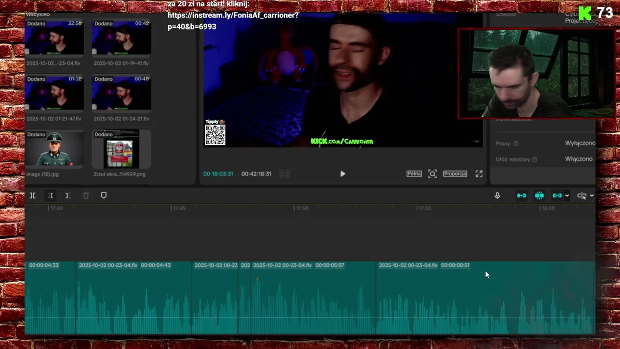Image resolution: width=620 pixels, height=349 pixels.
Task: Play the preview video
Action: click(x=342, y=174)
